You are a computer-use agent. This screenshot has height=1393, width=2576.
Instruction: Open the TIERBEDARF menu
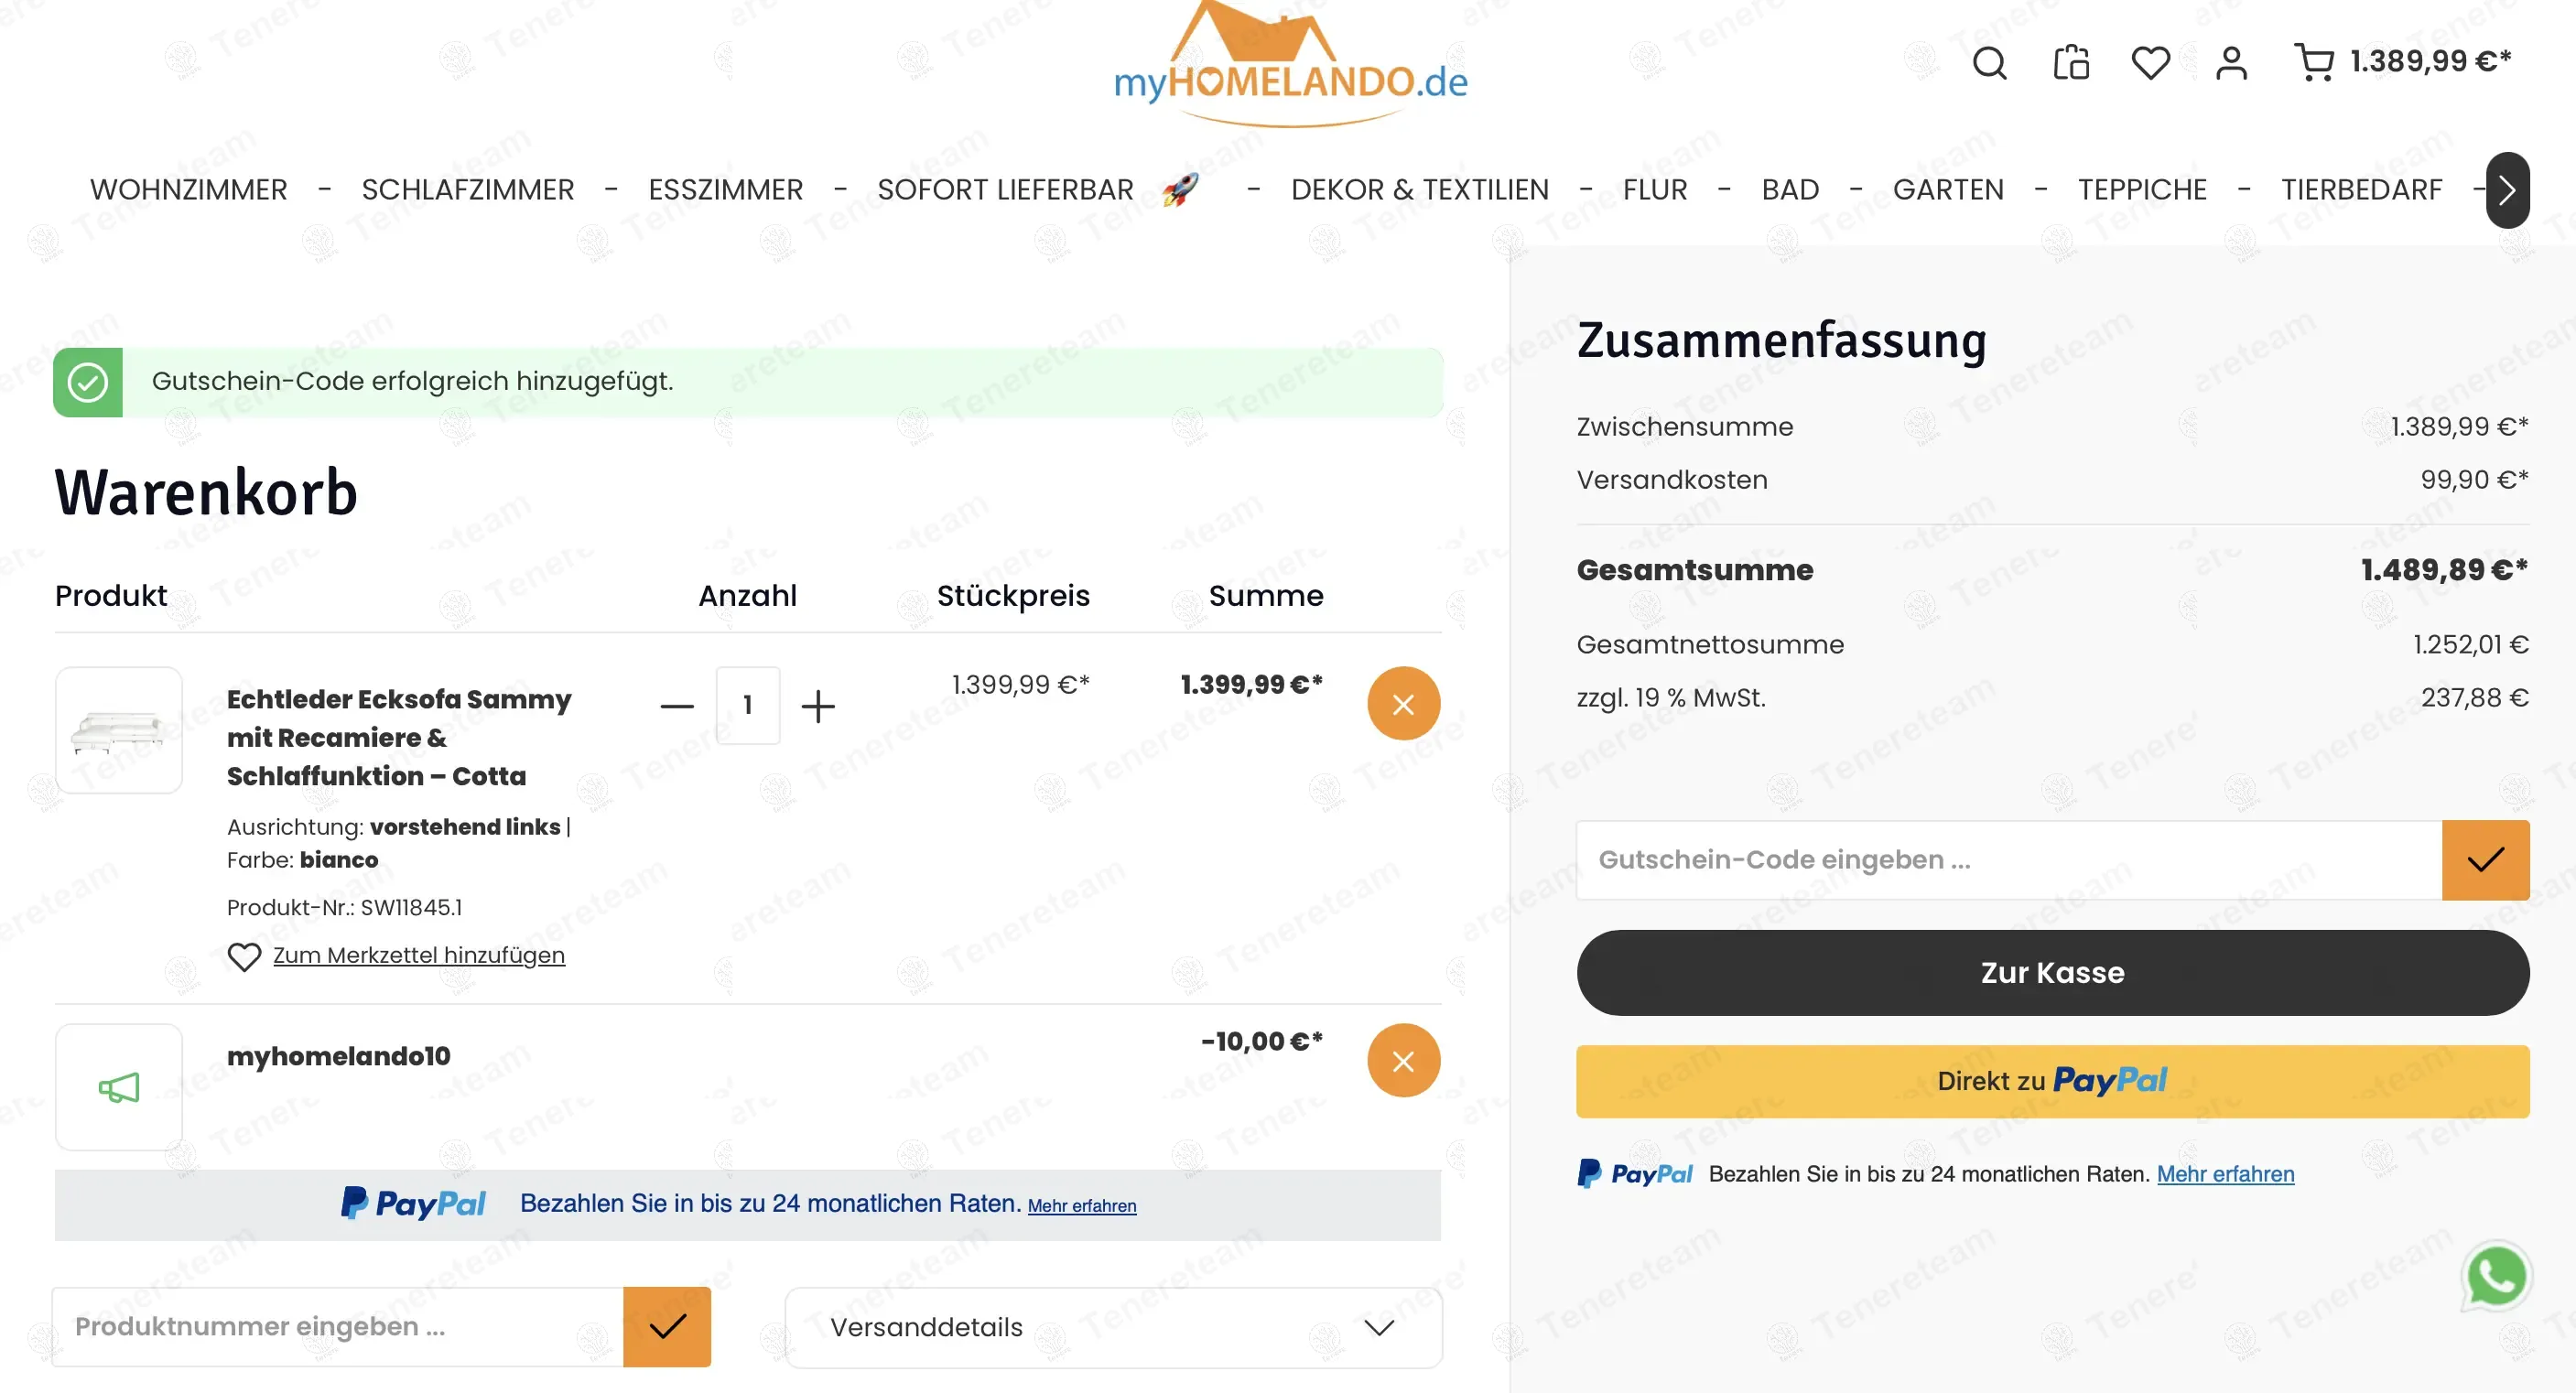click(x=2362, y=190)
